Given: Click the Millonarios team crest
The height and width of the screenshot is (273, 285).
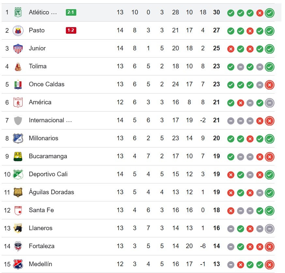Looking at the screenshot, I should (18, 138).
